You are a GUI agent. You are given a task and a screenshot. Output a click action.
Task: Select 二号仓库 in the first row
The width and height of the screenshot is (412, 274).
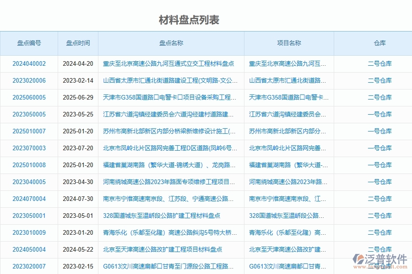[380, 64]
